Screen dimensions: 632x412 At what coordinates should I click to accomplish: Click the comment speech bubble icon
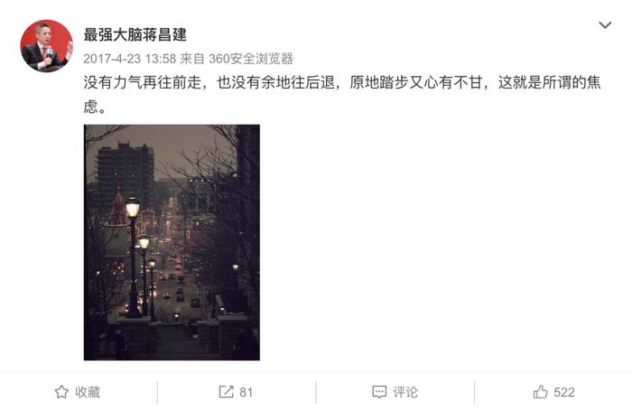click(x=379, y=392)
